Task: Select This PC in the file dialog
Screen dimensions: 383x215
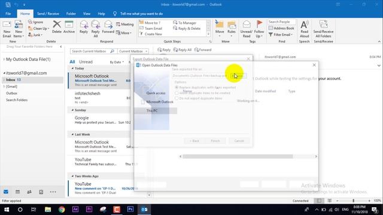Action: click(156, 110)
